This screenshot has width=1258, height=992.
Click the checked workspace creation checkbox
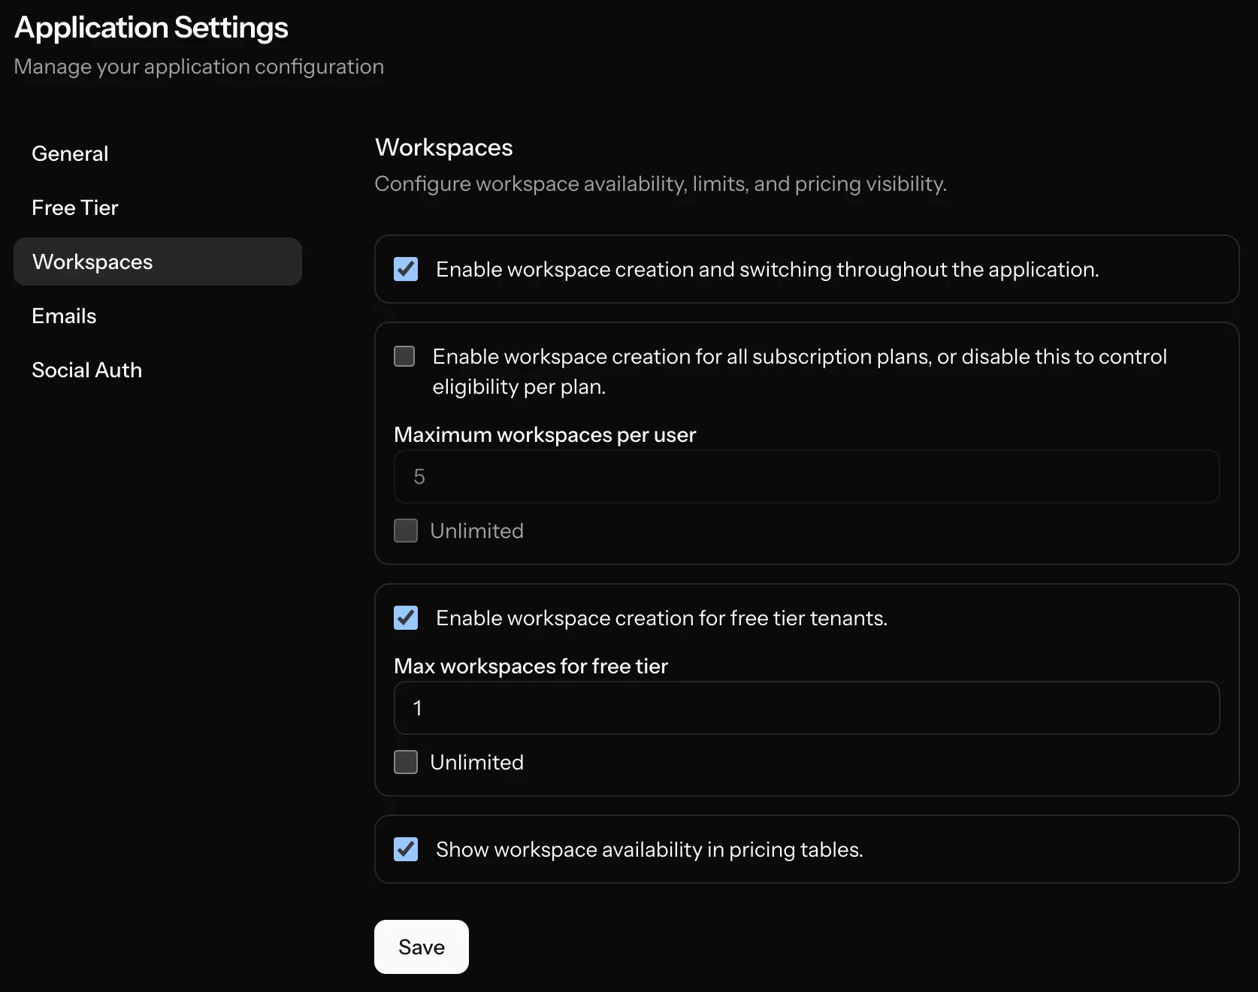click(x=406, y=269)
